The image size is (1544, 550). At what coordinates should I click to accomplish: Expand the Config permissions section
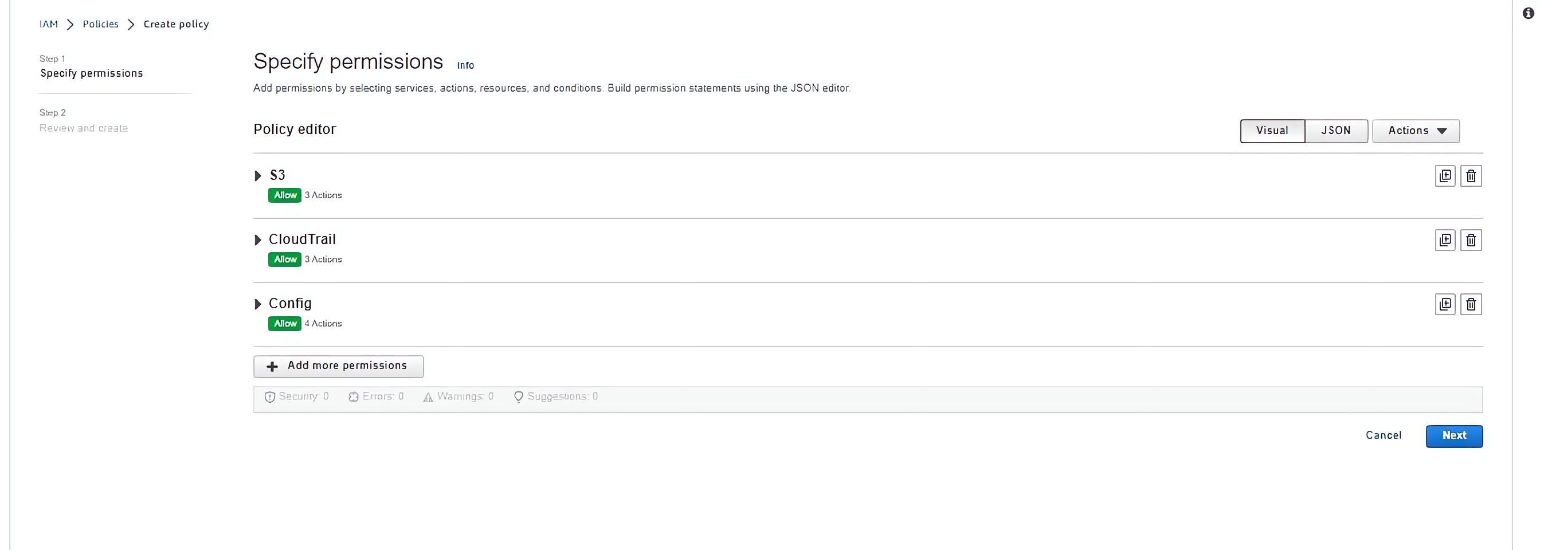[258, 304]
